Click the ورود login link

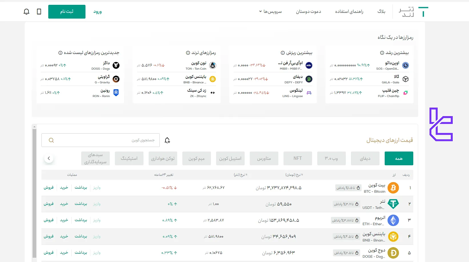pos(97,12)
